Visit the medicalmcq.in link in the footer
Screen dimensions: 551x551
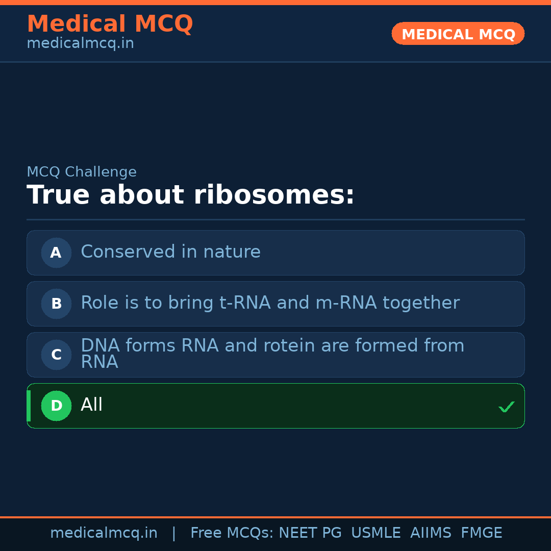tap(104, 533)
